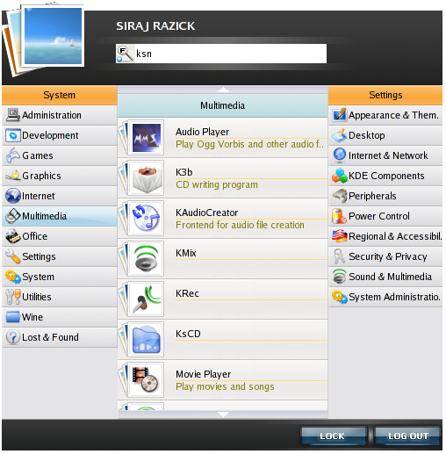Click 'Play Ogg Vorbis and other audio' description
Viewport: 446px width, 454px height.
coord(249,144)
